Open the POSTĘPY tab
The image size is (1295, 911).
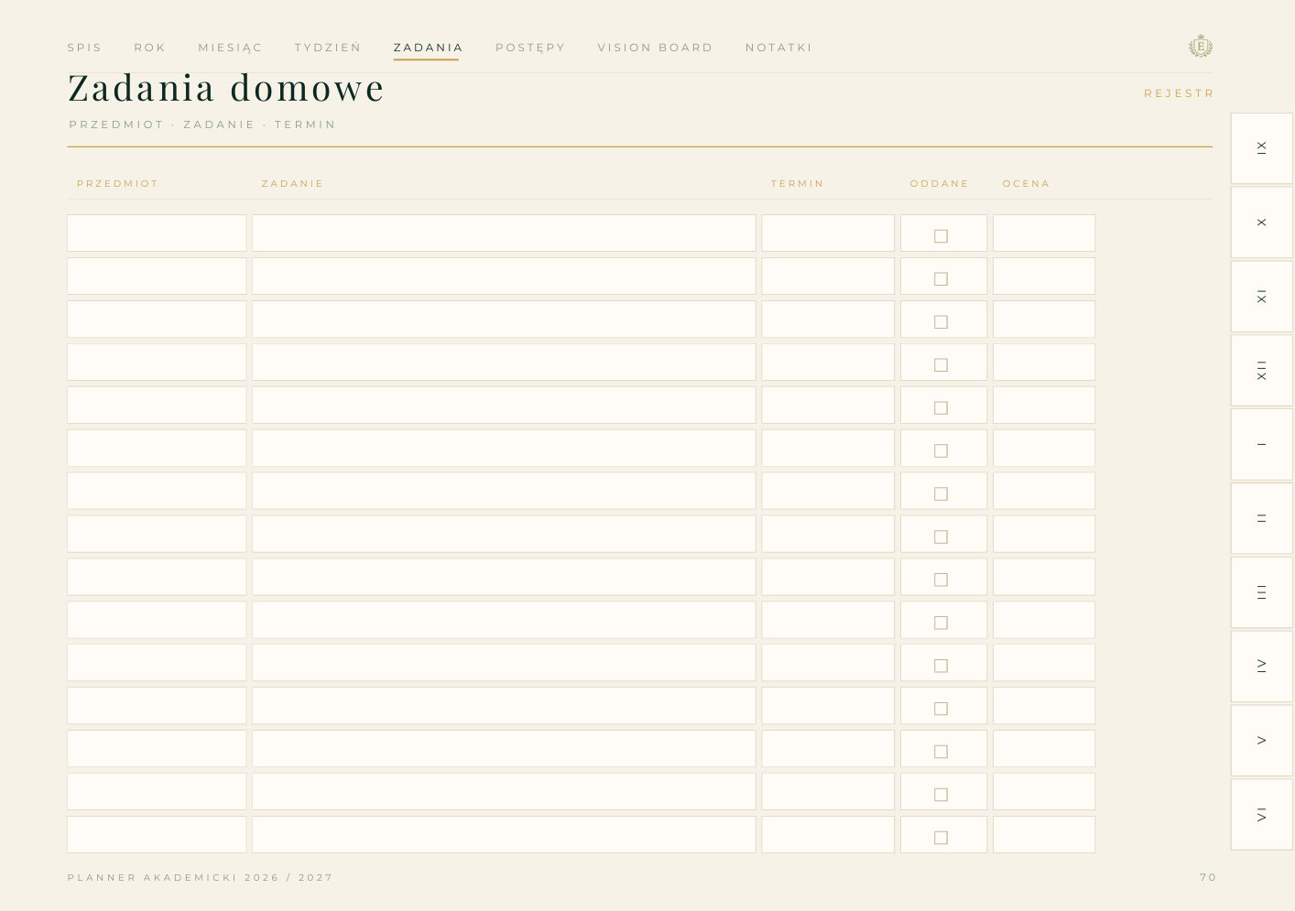(530, 48)
